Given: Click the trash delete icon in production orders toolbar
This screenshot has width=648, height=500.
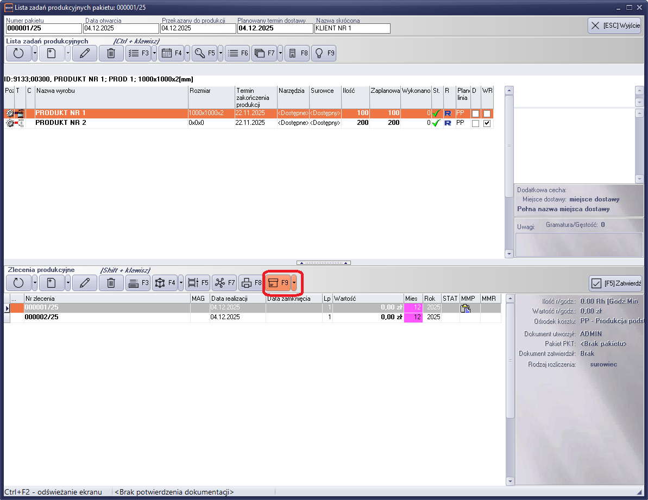Looking at the screenshot, I should (111, 283).
